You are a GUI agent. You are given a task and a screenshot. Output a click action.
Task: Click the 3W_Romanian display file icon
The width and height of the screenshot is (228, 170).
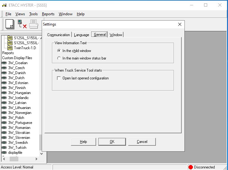pyautogui.click(x=4, y=128)
